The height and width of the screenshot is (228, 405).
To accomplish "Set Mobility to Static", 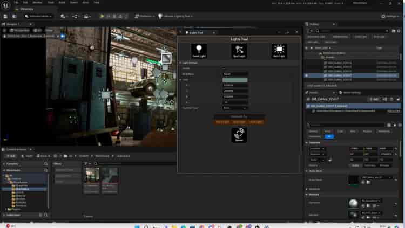I will 355,165.
